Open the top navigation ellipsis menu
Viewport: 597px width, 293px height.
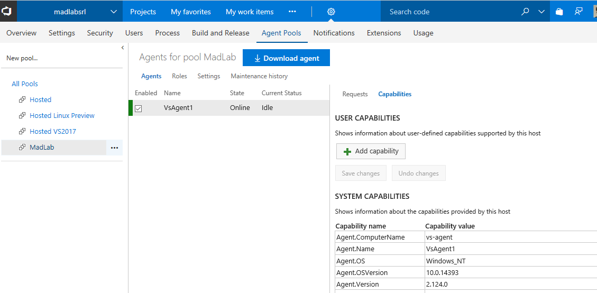click(292, 12)
